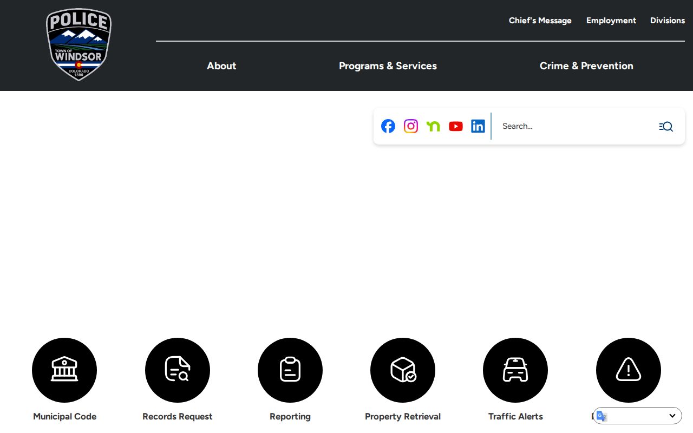693x433 pixels.
Task: Open the Traffic Alerts car icon
Action: pos(515,370)
